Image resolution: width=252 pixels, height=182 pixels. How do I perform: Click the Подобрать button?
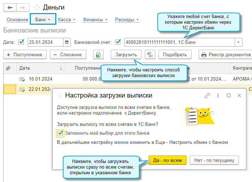(175, 55)
